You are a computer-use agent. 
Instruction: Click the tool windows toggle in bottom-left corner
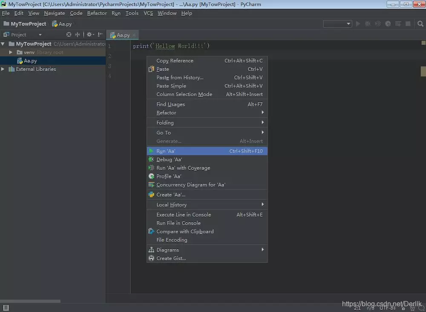tap(6, 308)
